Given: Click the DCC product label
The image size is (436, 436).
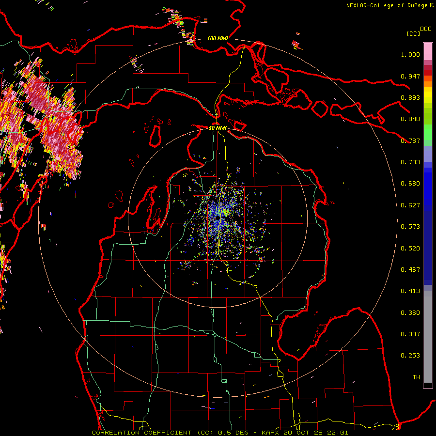Looking at the screenshot, I should (425, 29).
